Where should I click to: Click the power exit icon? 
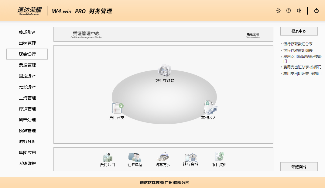coord(316,11)
